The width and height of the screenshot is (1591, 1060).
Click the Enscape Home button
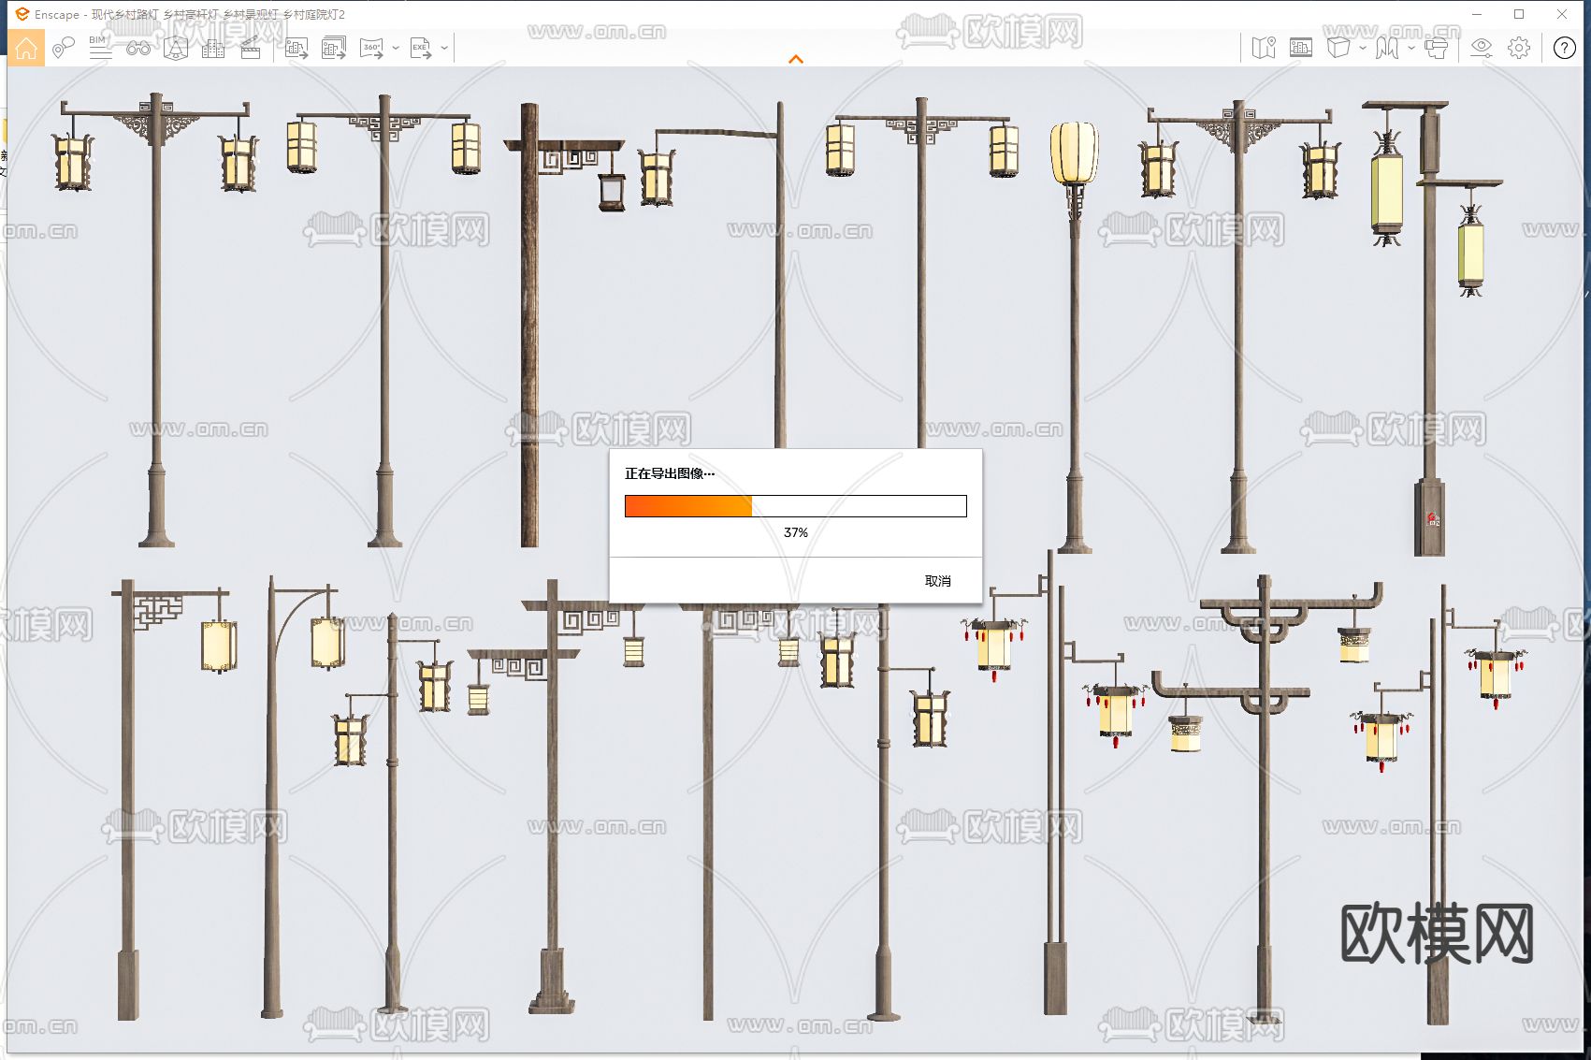pyautogui.click(x=26, y=48)
